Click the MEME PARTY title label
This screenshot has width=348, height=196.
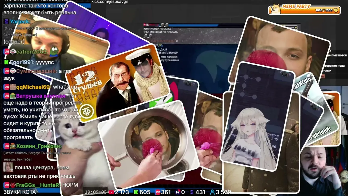(296, 6)
